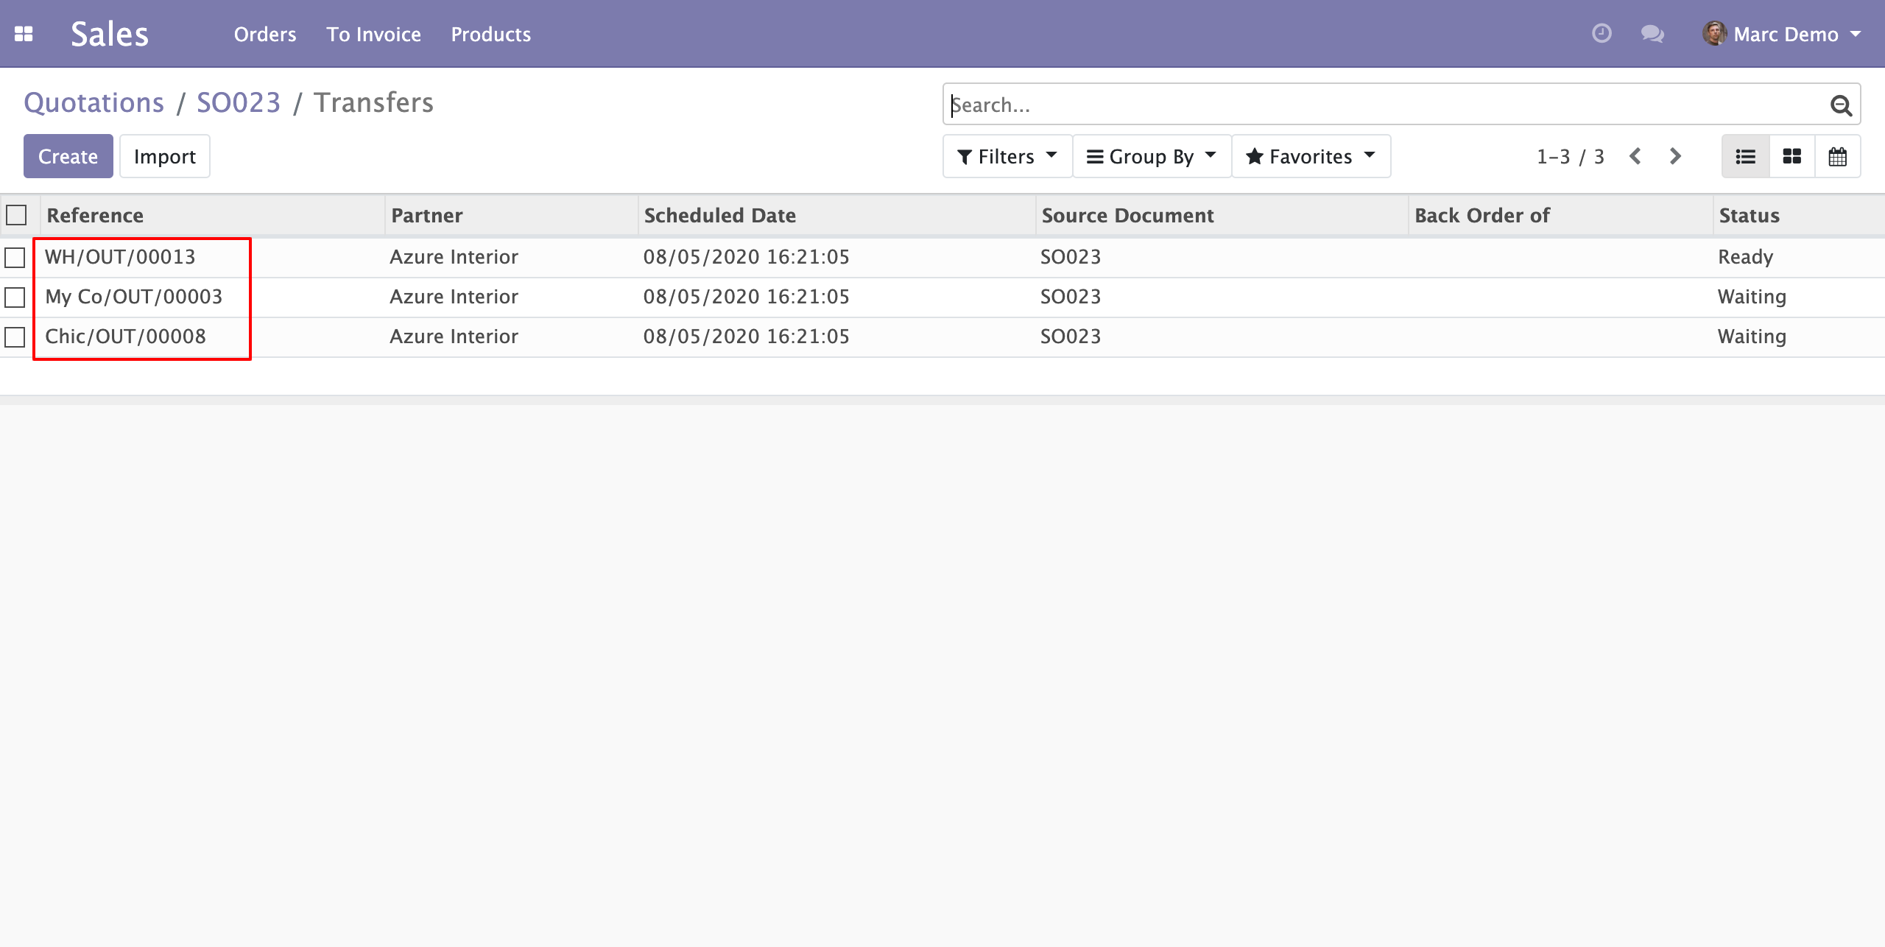Focus the Search input field
Viewport: 1885px width, 947px height.
pos(1384,105)
